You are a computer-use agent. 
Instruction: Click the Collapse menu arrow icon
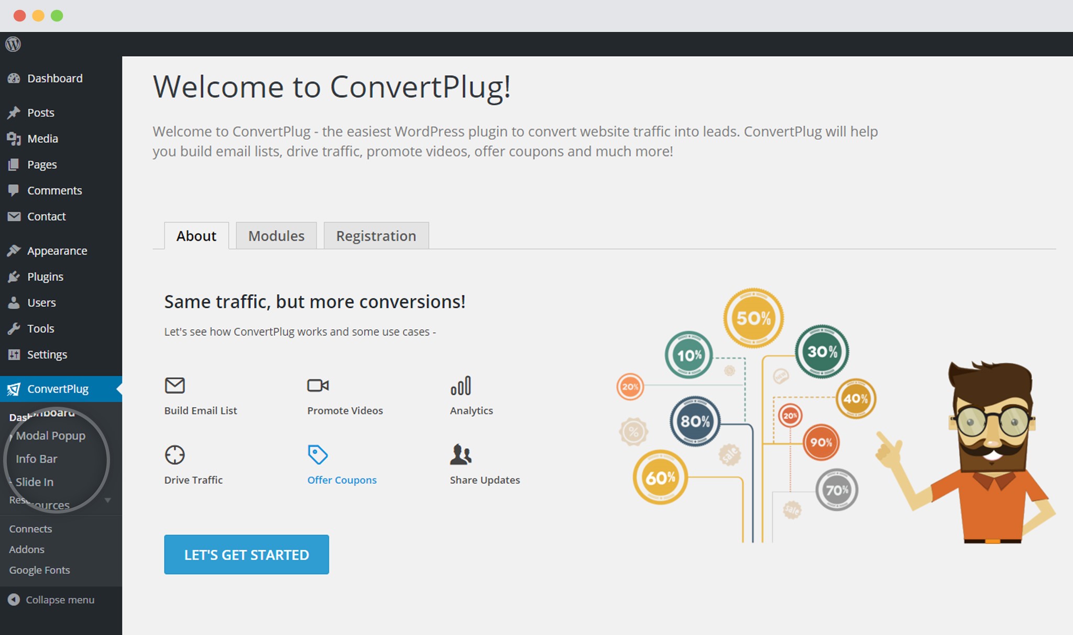pos(14,600)
